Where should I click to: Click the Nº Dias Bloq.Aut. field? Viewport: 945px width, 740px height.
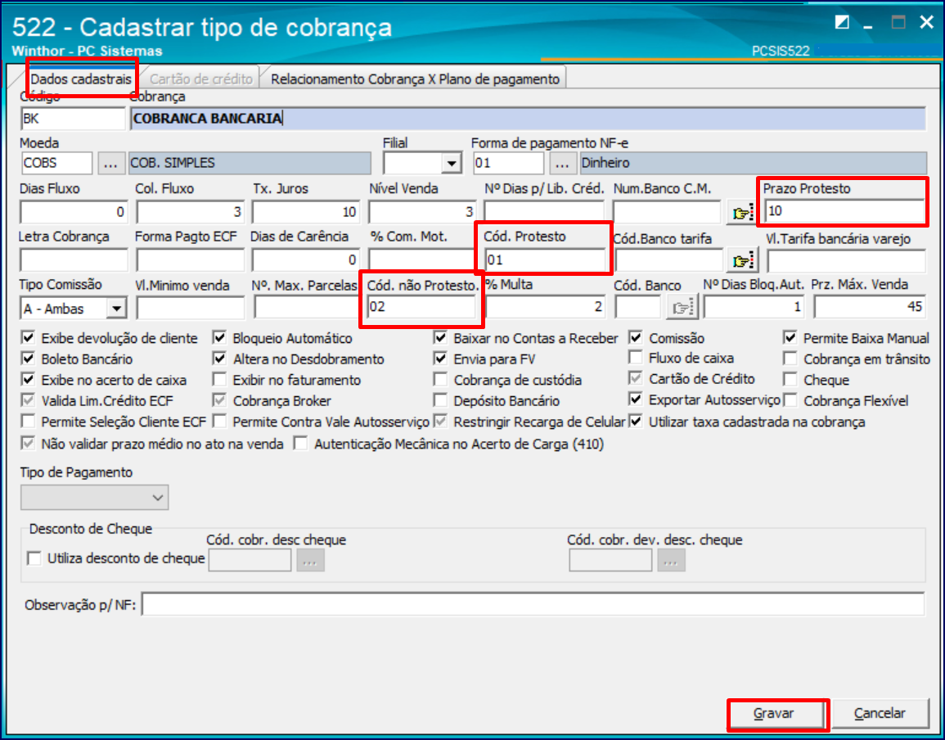(x=754, y=308)
